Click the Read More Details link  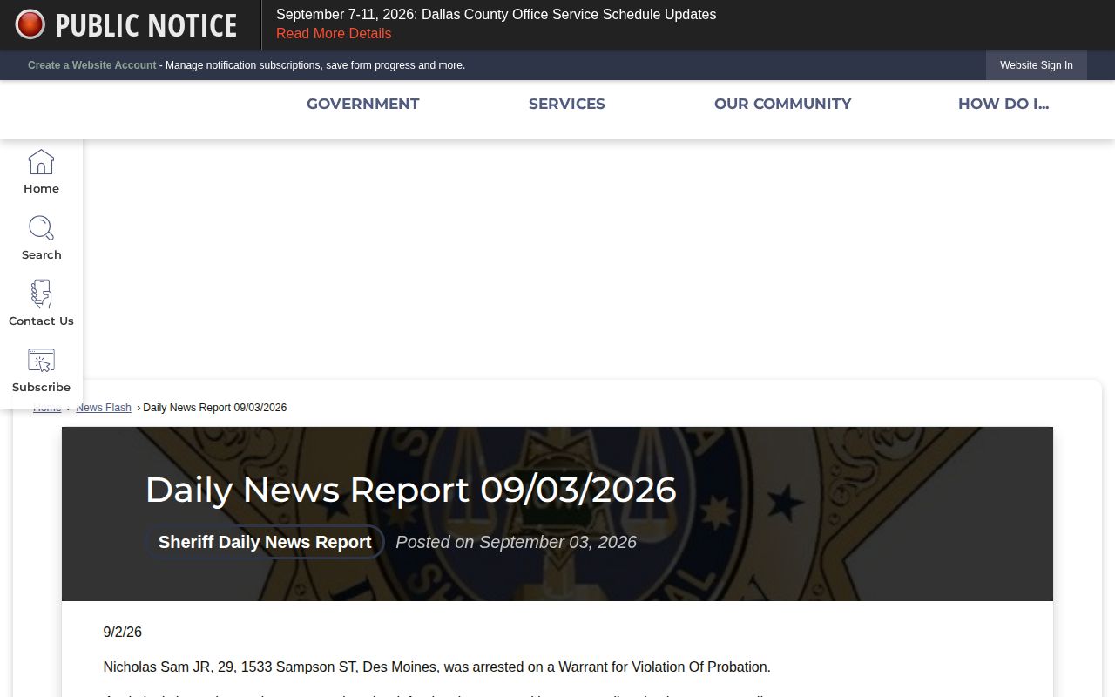334,34
